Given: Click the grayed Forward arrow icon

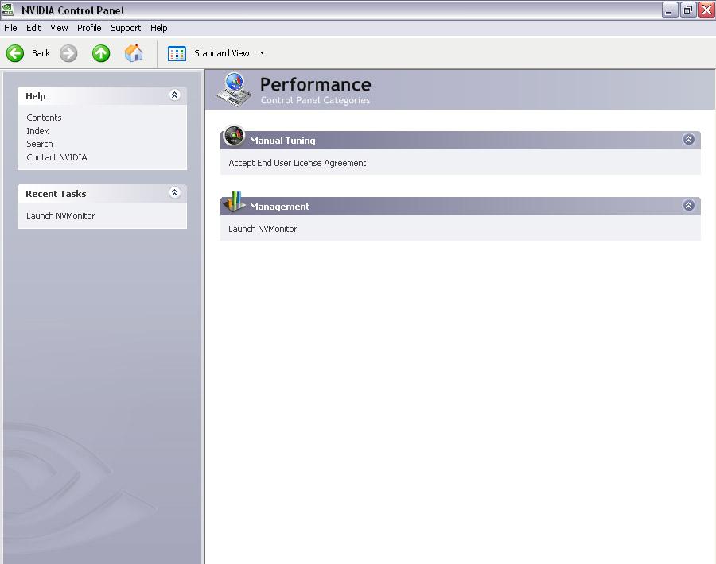Looking at the screenshot, I should click(x=68, y=53).
